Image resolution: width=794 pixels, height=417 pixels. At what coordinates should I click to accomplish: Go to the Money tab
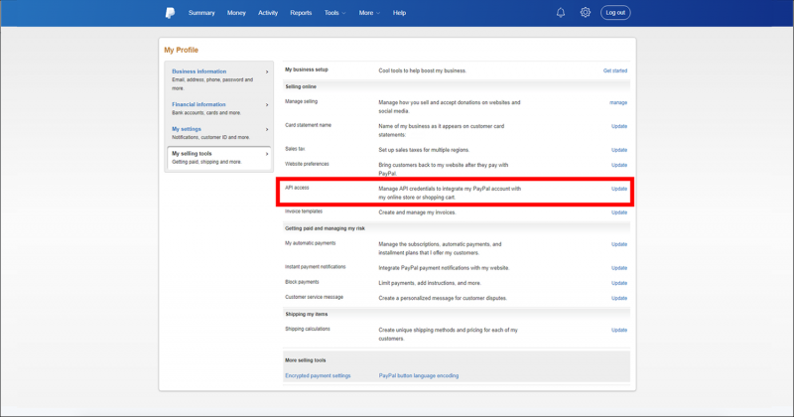click(236, 13)
